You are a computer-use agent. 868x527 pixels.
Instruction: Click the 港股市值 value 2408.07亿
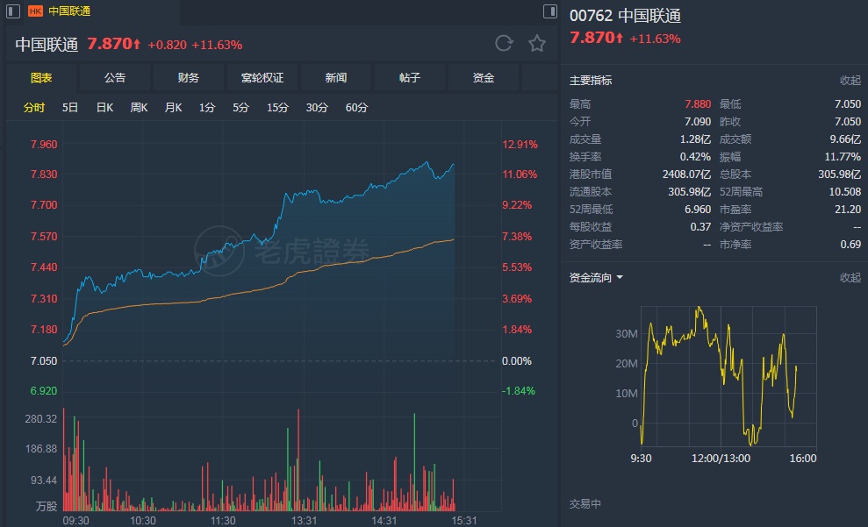coord(686,174)
